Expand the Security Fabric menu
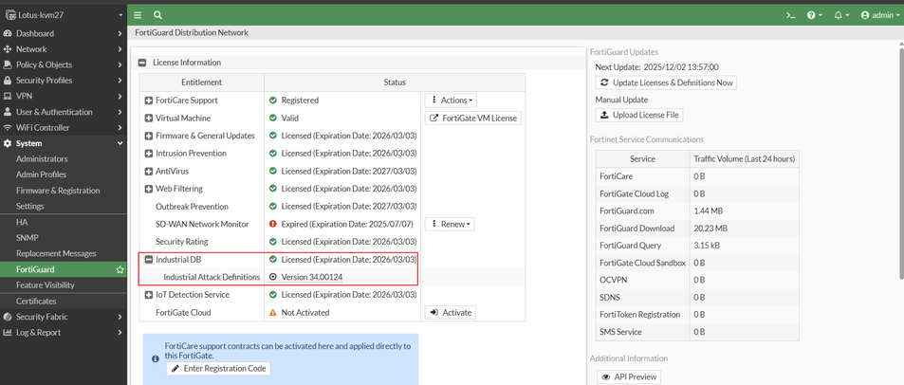Viewport: 904px width, 385px height. coord(63,317)
